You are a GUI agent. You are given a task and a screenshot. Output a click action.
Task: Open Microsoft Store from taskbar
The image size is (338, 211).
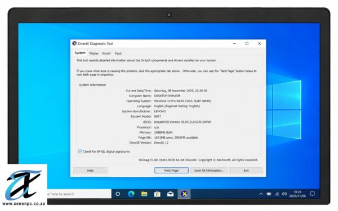(157, 194)
